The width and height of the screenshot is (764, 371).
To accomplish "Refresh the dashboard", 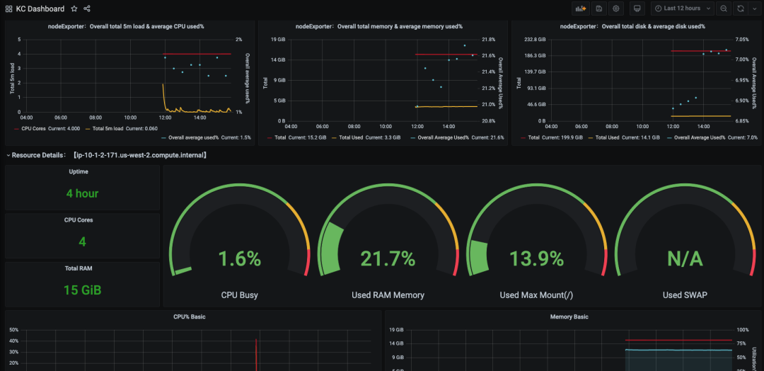I will [741, 8].
